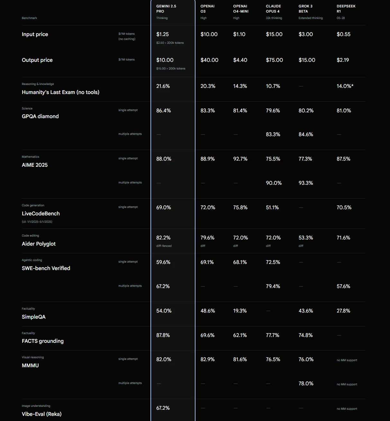Click Claude SWE-bench multiple attempts 79.4%

pos(273,286)
